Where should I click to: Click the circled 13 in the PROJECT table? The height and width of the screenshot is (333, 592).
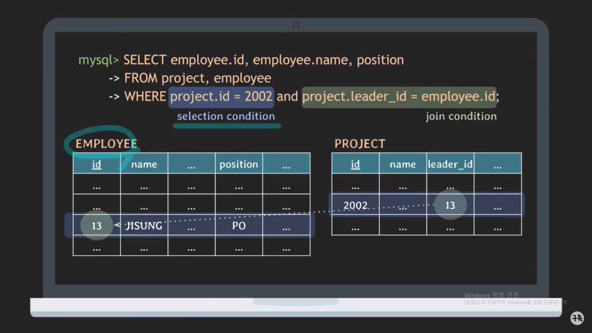450,205
